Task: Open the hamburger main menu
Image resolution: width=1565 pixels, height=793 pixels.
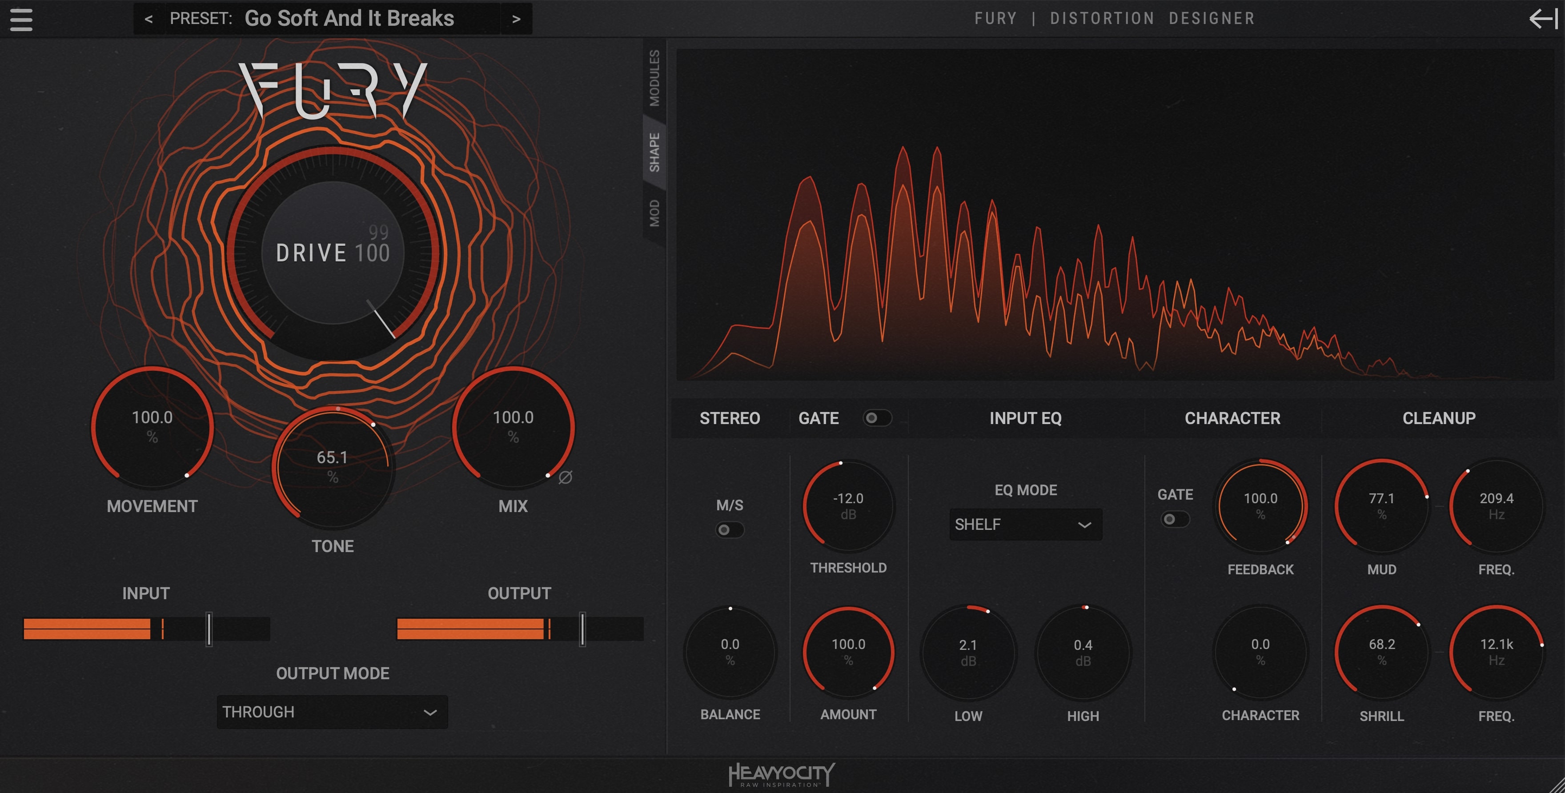Action: tap(21, 20)
